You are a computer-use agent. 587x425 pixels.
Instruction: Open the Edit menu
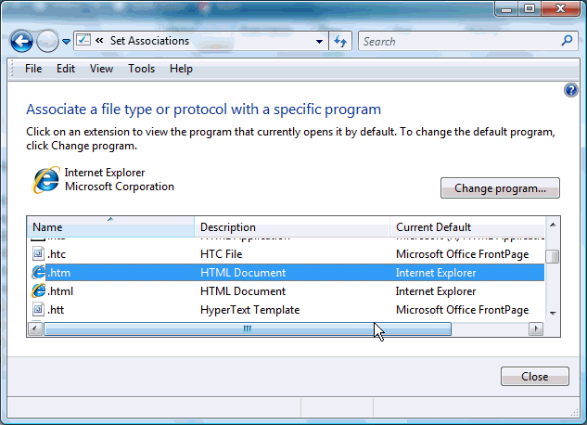(x=66, y=69)
